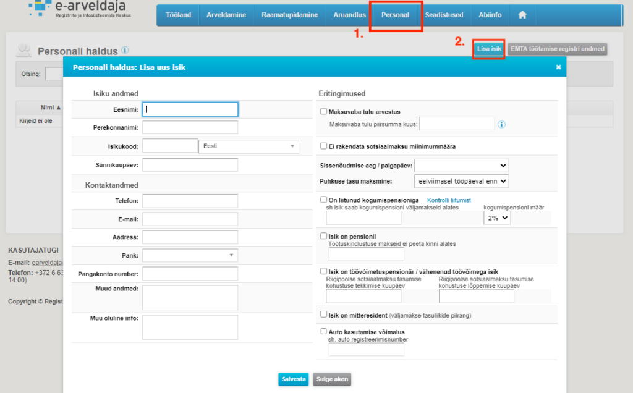
Task: Expand the Pank dropdown
Action: point(190,255)
